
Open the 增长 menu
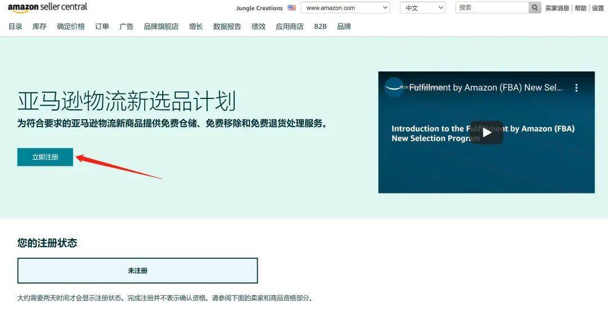[x=196, y=26]
